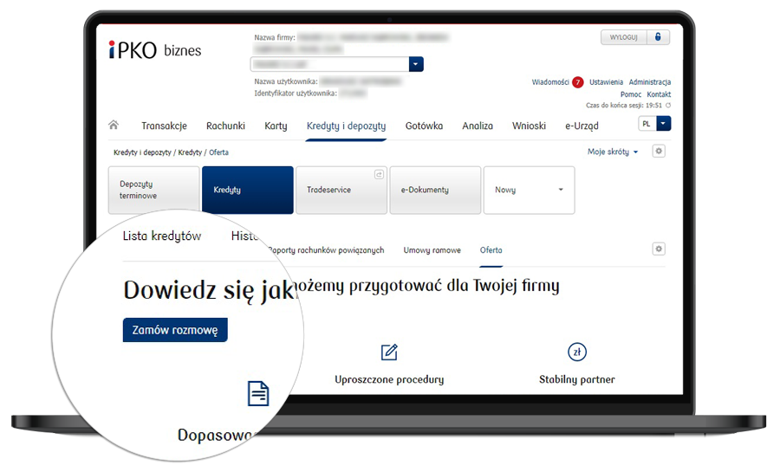Click the document icon above Dopasowanie
780x472 pixels.
(258, 393)
